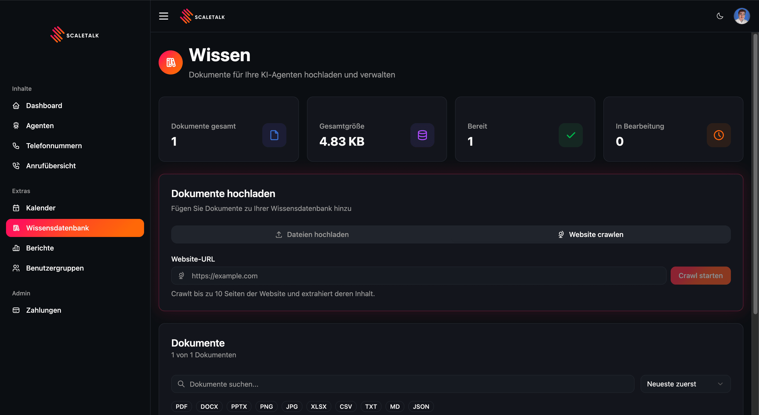Screen dimensions: 759x415
Task: Expand the sort order chevron
Action: point(721,384)
